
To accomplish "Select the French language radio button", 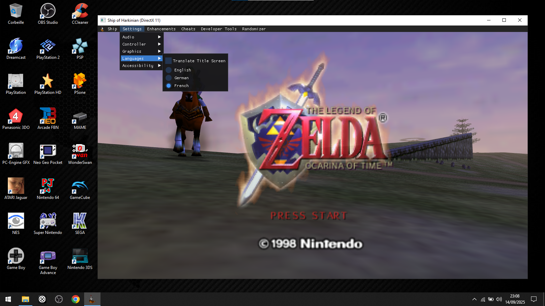I will [169, 86].
